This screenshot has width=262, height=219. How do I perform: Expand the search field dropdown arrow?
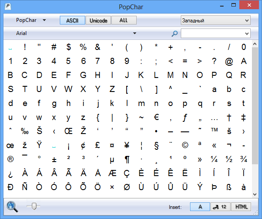tap(247, 34)
